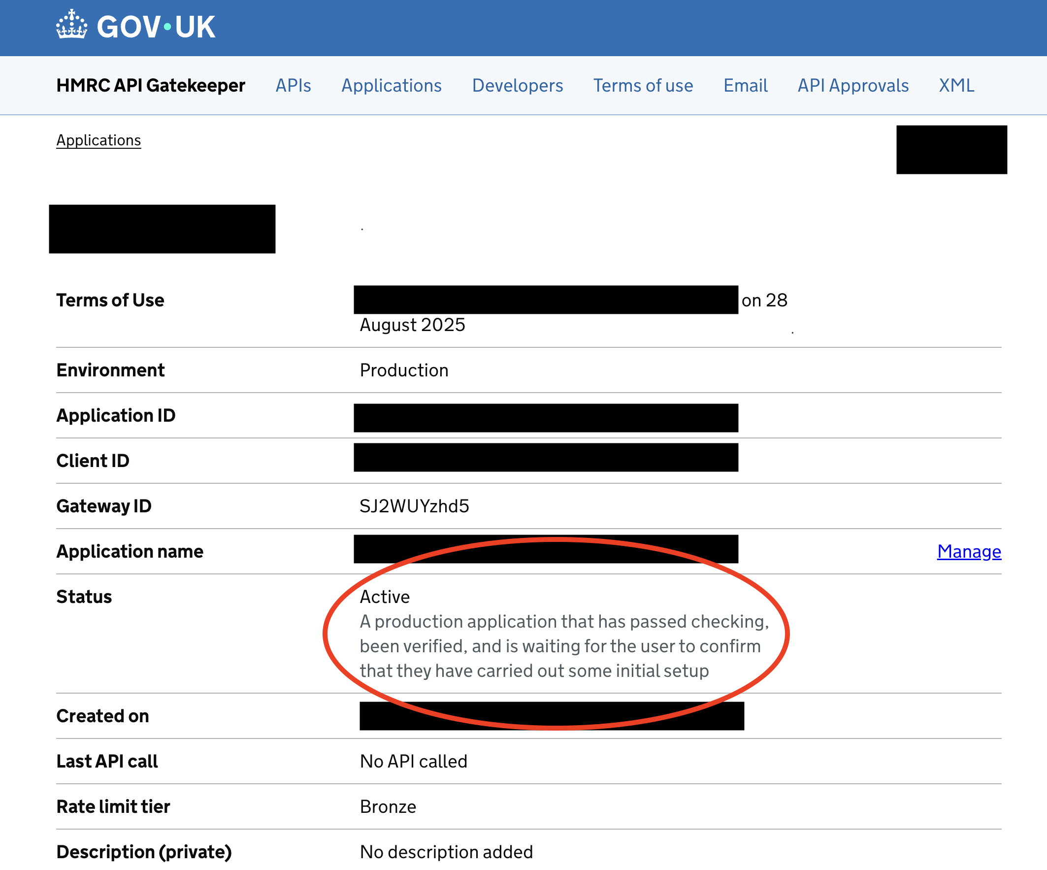Open the XML navigation link
The width and height of the screenshot is (1047, 870).
coord(956,85)
